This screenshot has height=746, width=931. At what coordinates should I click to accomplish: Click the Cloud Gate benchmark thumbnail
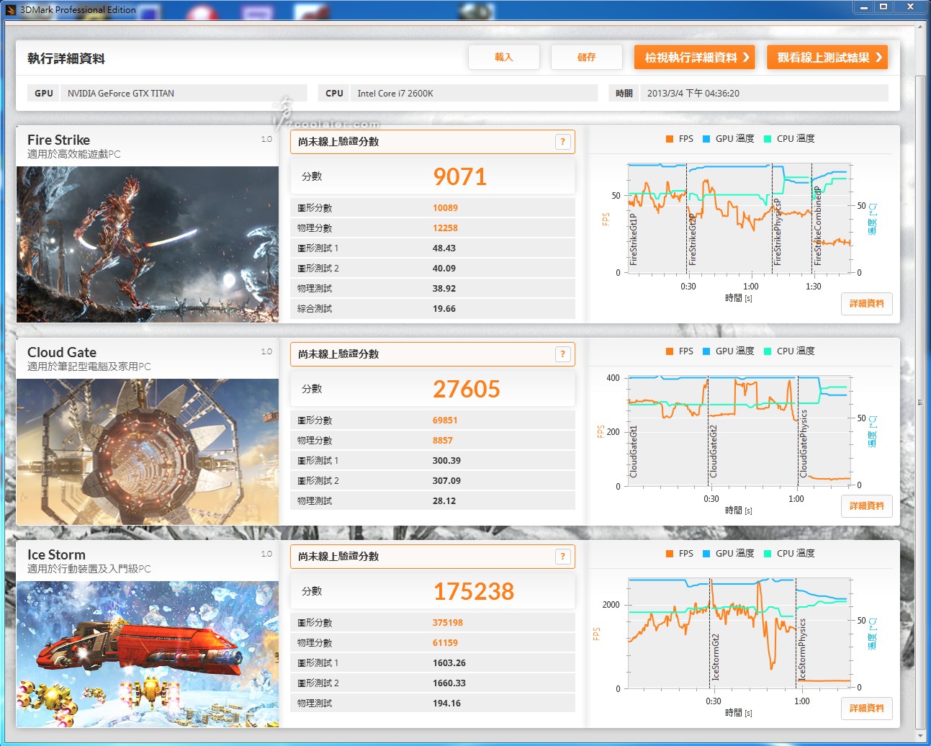(148, 451)
